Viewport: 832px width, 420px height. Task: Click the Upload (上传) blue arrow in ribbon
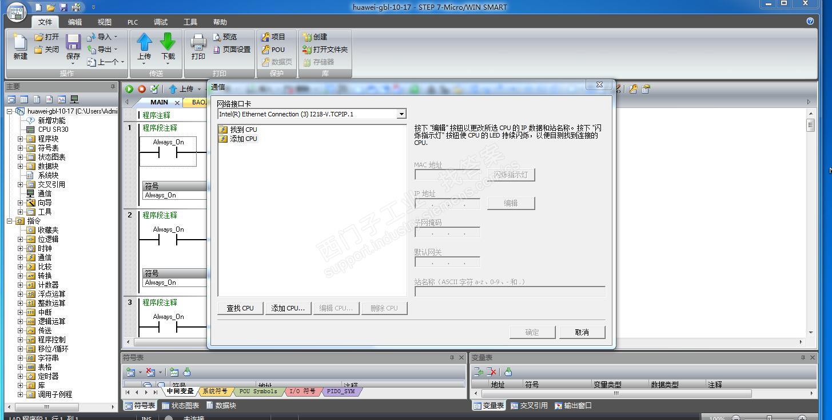[x=144, y=42]
